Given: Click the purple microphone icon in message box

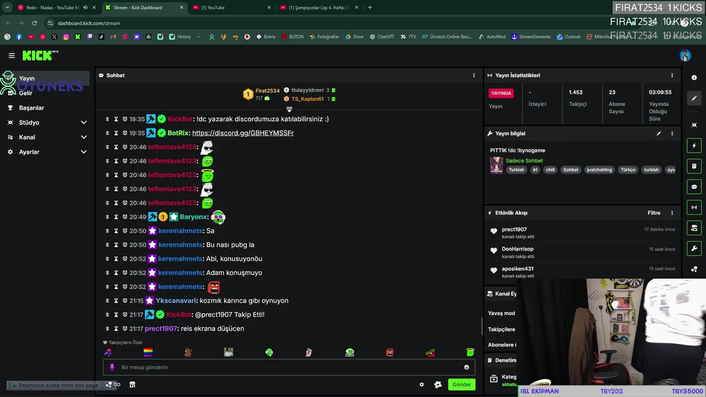Looking at the screenshot, I should click(112, 367).
